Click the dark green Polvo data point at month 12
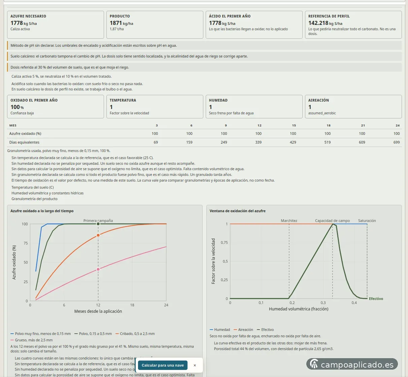The image size is (408, 377). (98, 224)
